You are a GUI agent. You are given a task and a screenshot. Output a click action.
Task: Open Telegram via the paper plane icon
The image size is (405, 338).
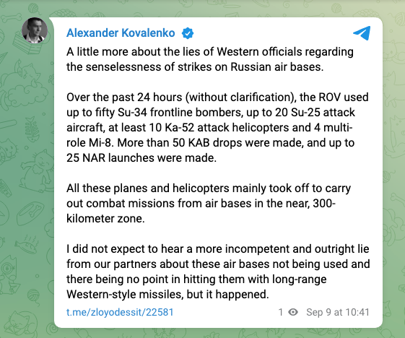[x=362, y=33]
